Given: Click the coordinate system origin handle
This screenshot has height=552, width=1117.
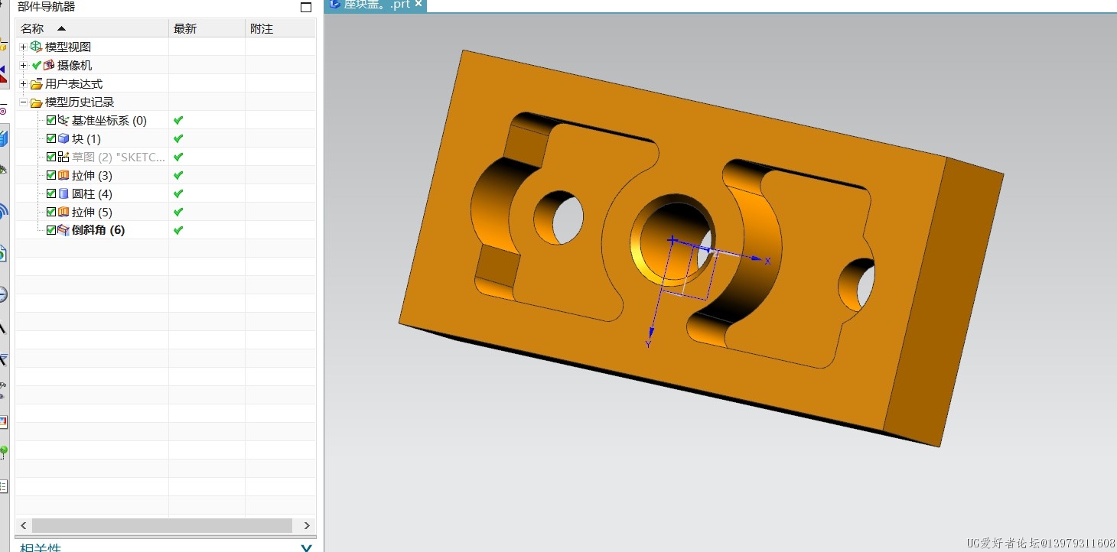Looking at the screenshot, I should click(672, 240).
